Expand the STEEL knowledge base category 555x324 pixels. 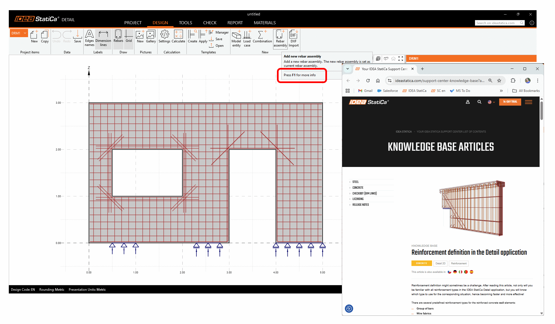pyautogui.click(x=355, y=182)
